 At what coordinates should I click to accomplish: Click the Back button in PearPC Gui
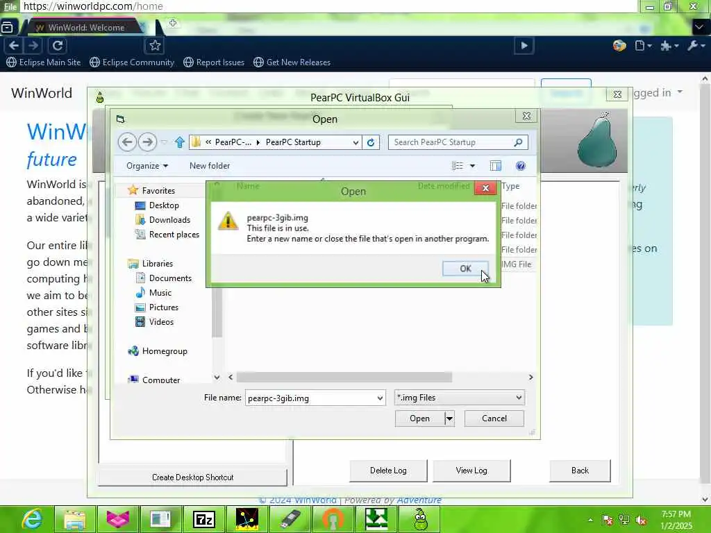pos(580,471)
